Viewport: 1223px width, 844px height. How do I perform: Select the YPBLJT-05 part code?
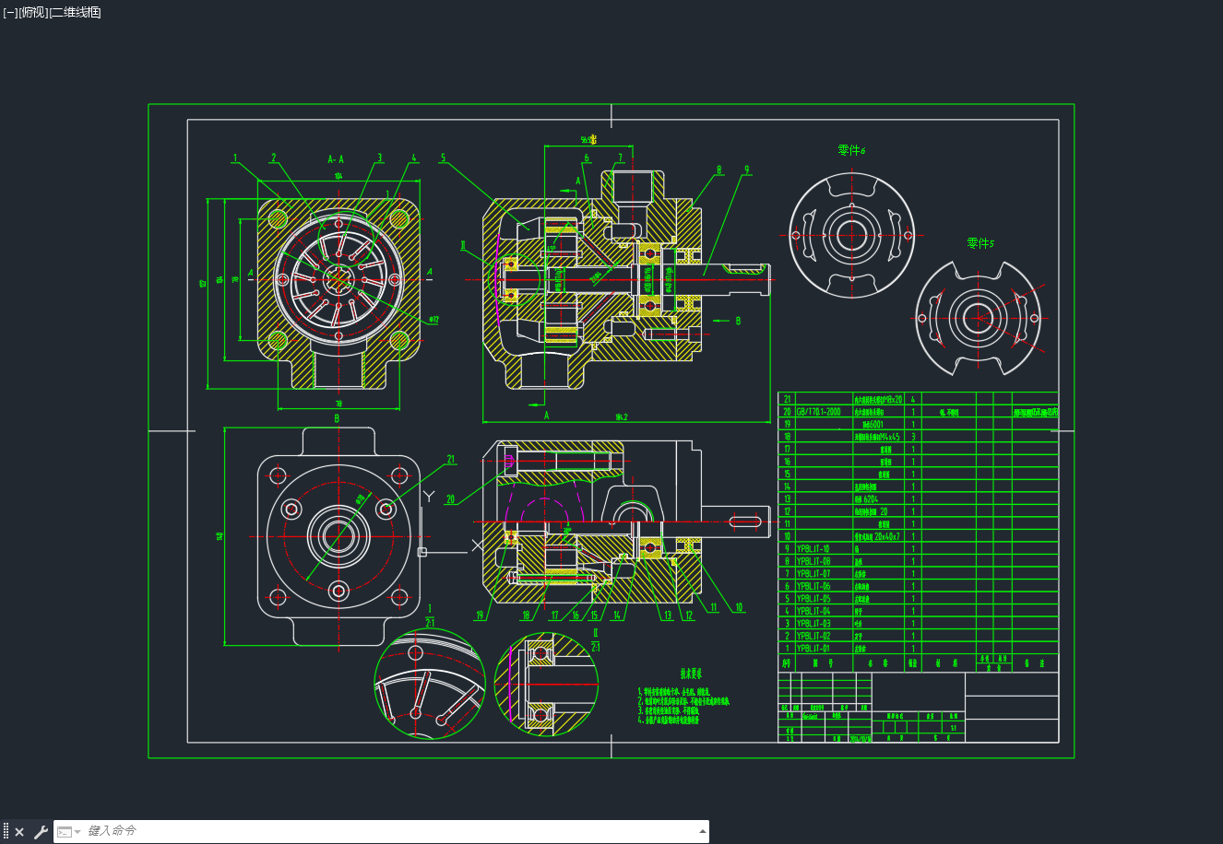coord(813,599)
